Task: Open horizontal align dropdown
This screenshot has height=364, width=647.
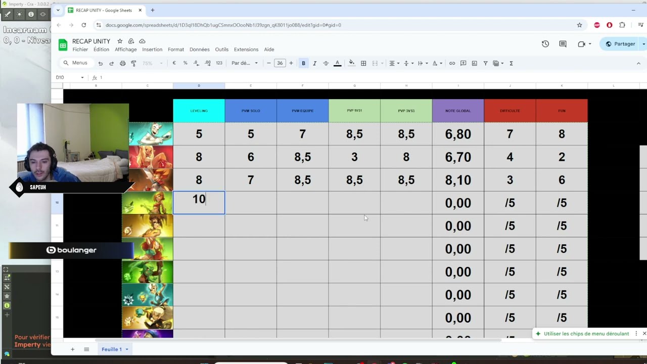Action: pos(394,63)
